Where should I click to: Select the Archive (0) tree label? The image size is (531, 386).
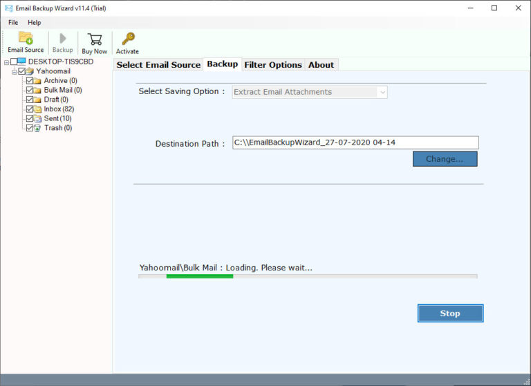(x=61, y=81)
